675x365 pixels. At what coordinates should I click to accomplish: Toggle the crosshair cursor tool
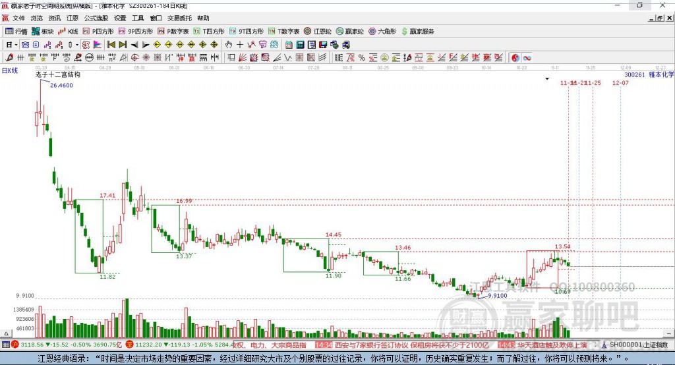240,45
